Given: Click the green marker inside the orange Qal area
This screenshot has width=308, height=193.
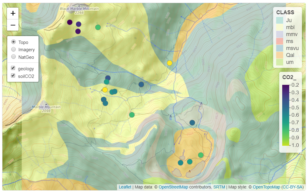Looking at the screenshot, I should [200, 155].
